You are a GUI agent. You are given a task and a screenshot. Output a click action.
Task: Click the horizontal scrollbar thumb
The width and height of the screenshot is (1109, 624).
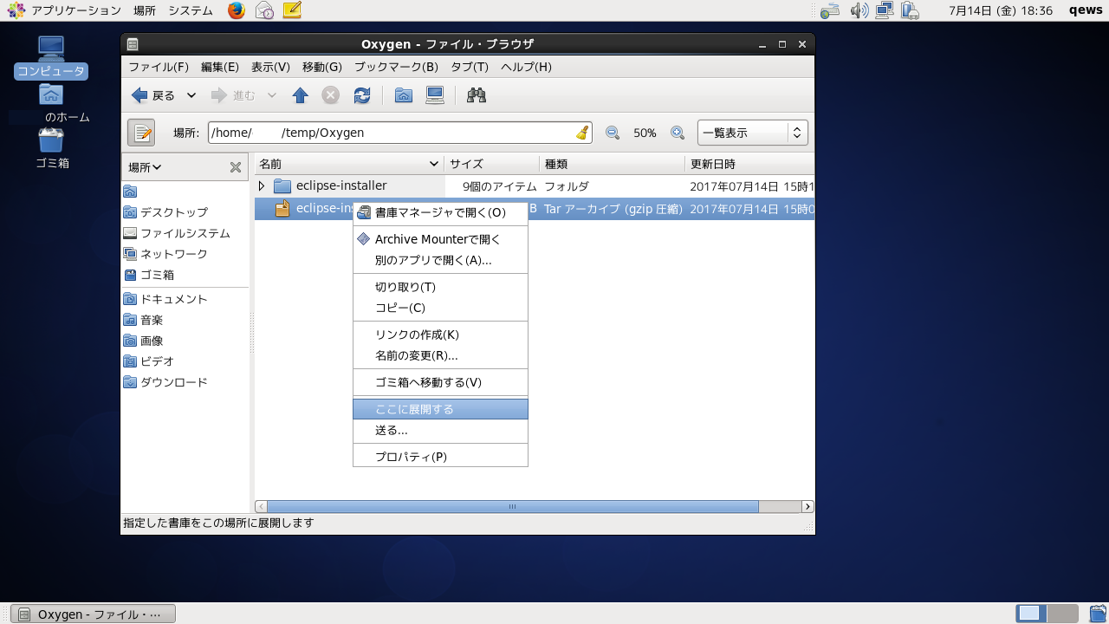pyautogui.click(x=513, y=506)
